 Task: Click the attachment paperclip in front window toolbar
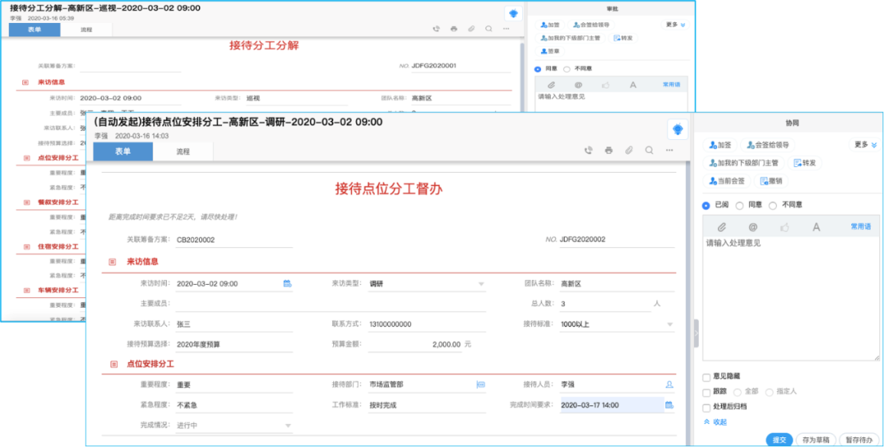(629, 151)
